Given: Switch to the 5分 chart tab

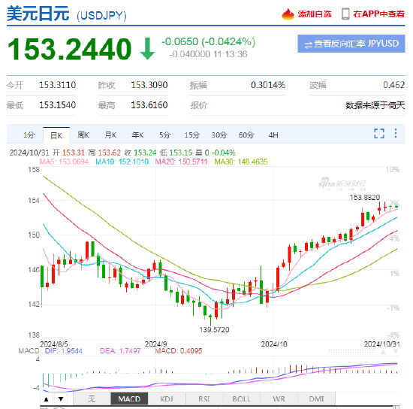Looking at the screenshot, I should click(164, 135).
